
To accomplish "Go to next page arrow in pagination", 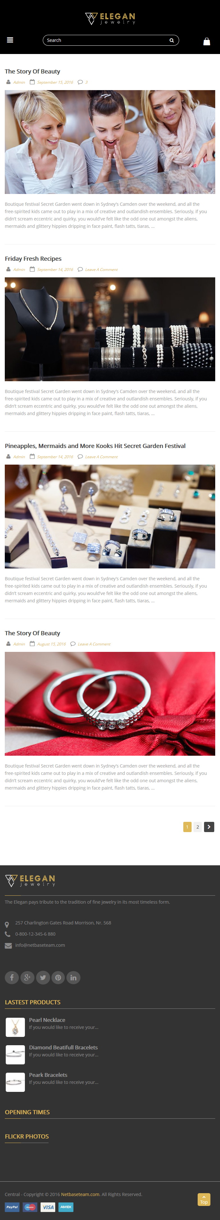I will (209, 826).
